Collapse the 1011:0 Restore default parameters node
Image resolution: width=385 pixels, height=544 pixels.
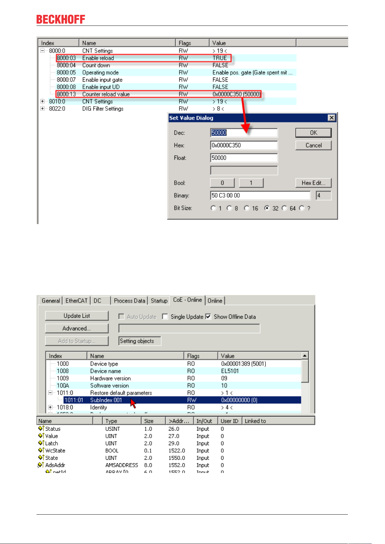tap(50, 393)
